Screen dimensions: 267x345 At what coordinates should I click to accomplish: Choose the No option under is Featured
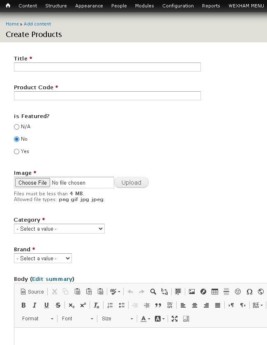17,139
